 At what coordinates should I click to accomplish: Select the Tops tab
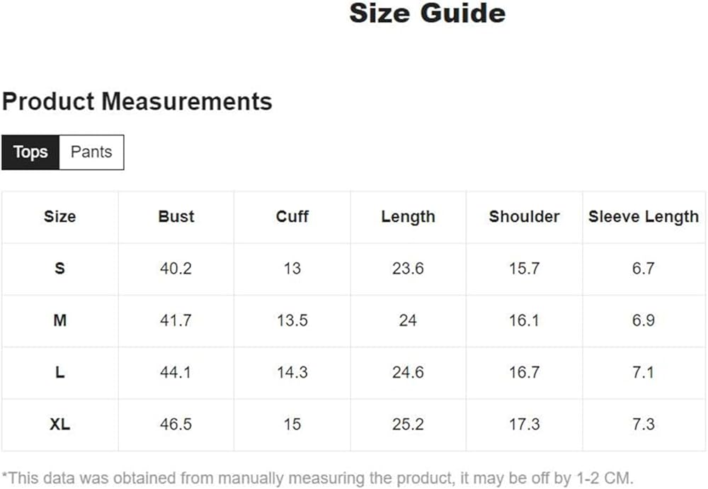tap(30, 152)
